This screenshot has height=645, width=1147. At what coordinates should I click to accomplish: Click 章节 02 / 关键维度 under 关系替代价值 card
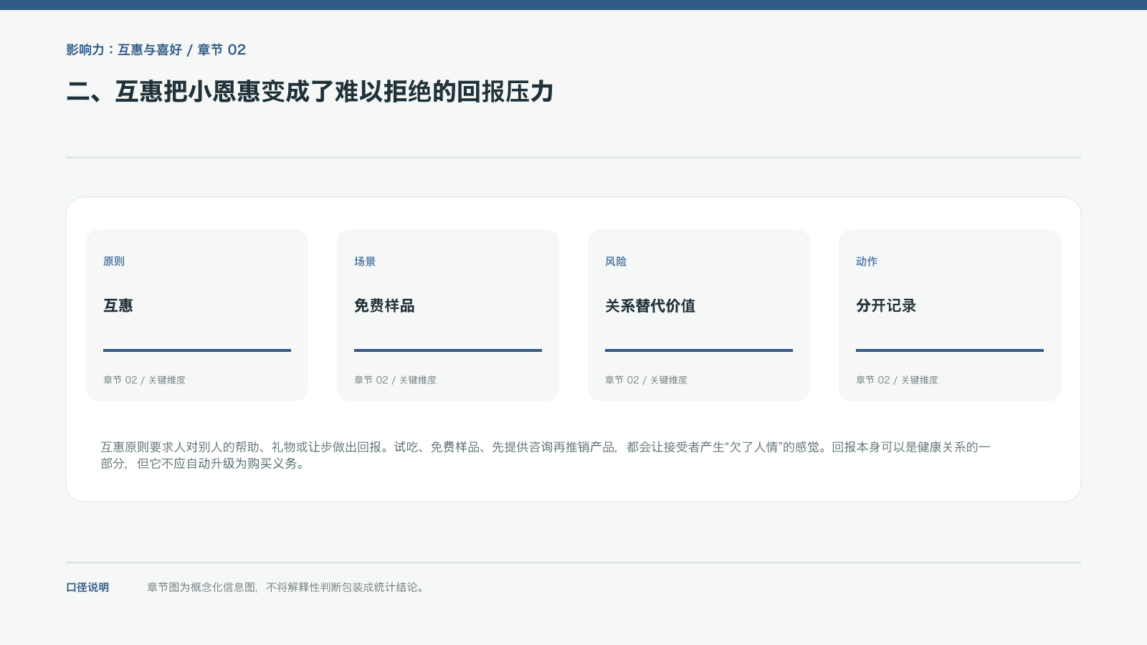tap(646, 380)
